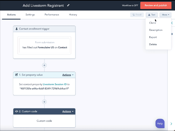Open the Help widget
The image size is (175, 131).
click(160, 124)
